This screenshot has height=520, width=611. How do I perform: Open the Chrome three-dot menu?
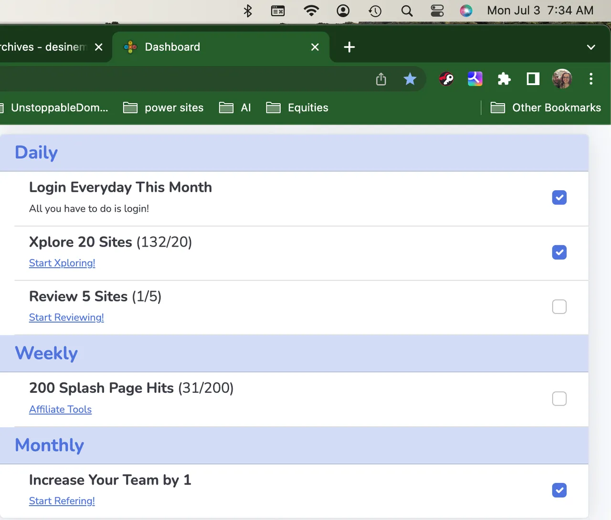coord(591,79)
